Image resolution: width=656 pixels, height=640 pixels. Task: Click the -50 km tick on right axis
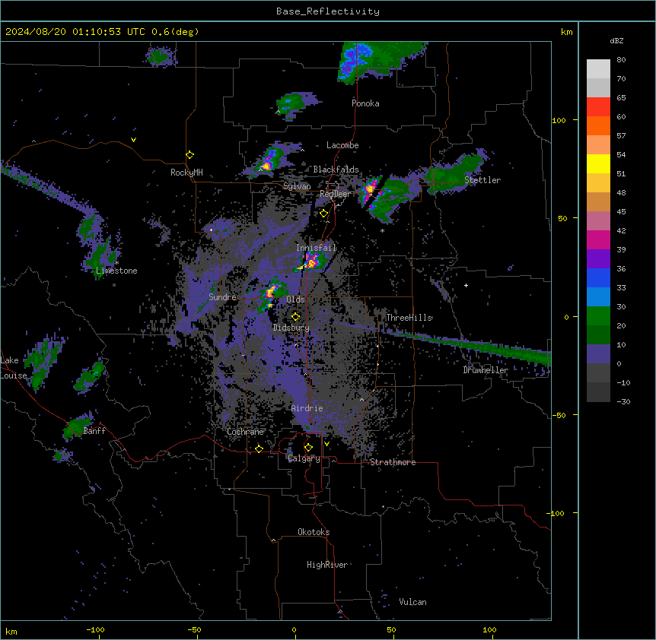tap(559, 415)
